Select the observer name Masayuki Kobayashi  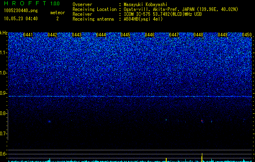click(146, 4)
